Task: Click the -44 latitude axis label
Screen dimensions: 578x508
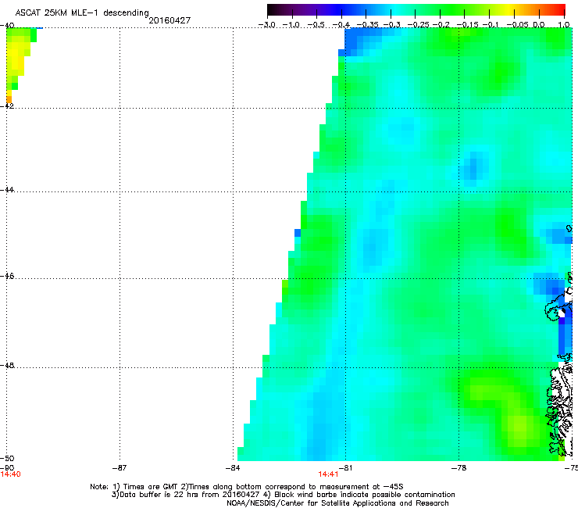Action: tap(7, 190)
